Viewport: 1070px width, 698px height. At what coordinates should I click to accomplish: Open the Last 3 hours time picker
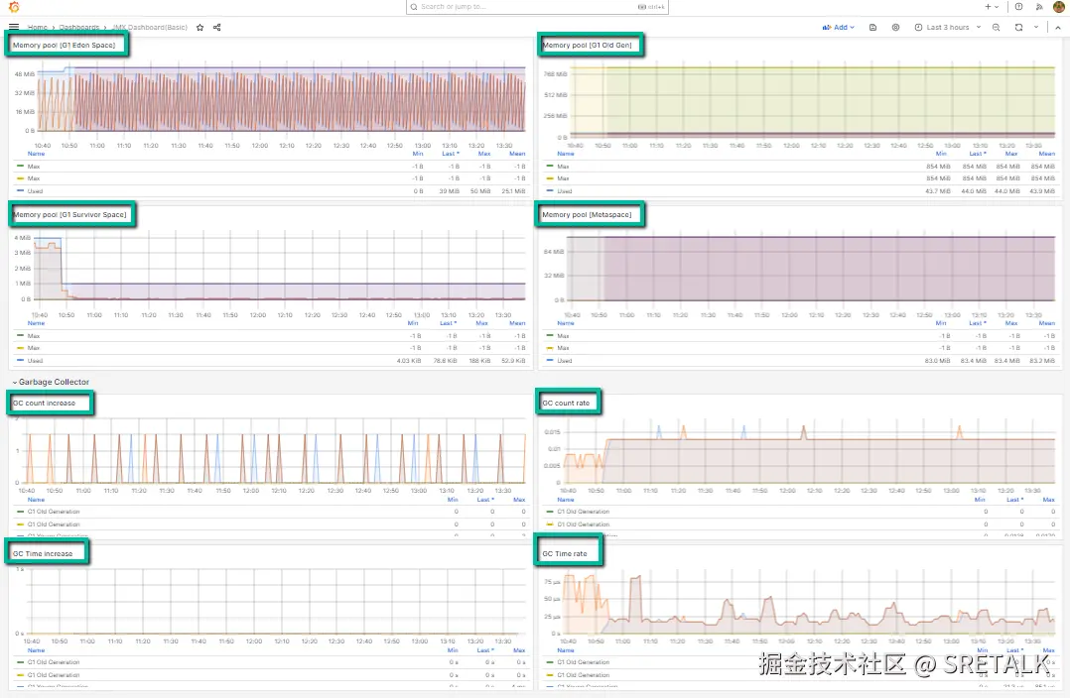point(947,28)
